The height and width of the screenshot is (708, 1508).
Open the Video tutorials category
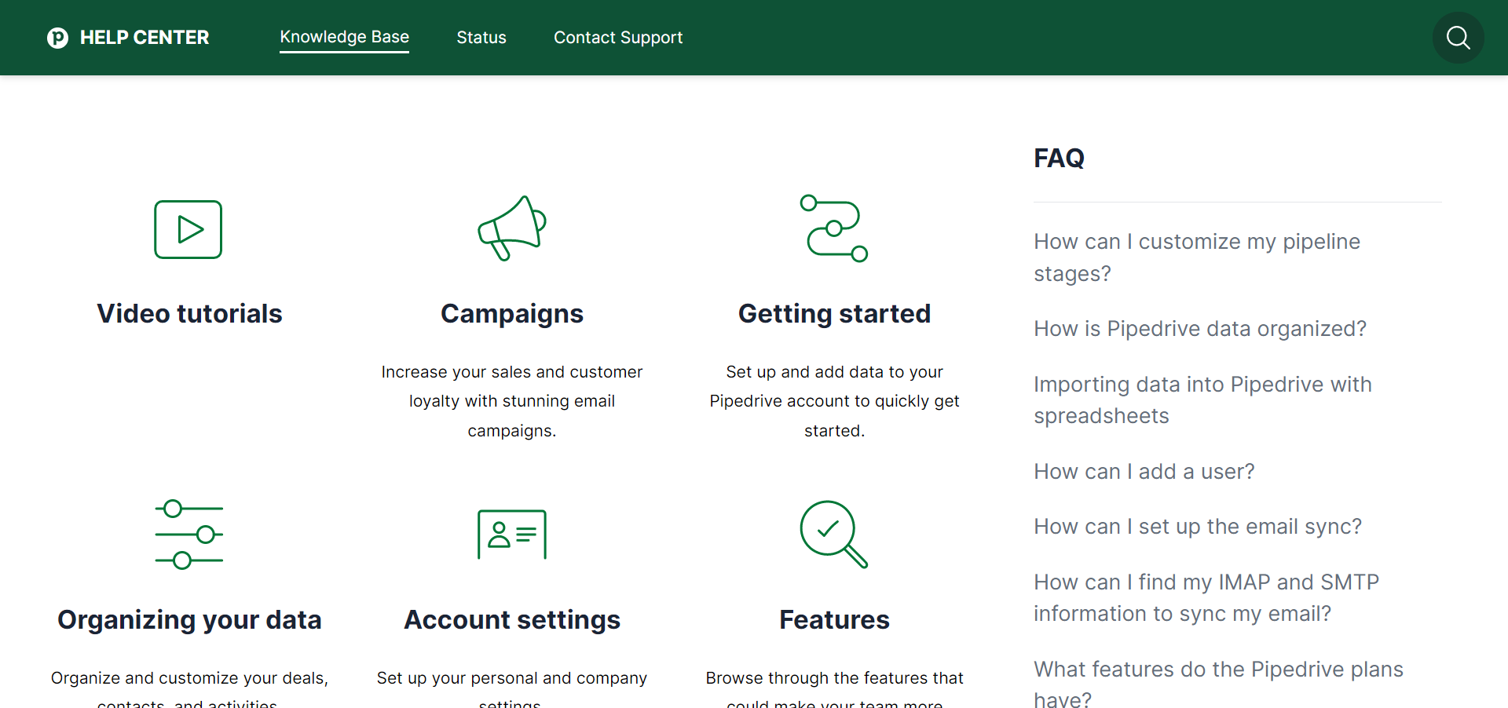188,313
